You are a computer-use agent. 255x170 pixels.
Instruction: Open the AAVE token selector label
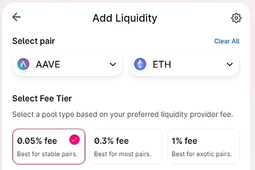pos(48,65)
